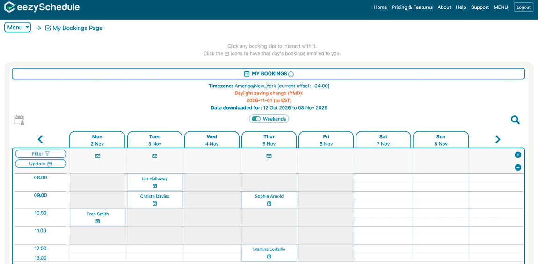Image resolution: width=538 pixels, height=264 pixels.
Task: Open the Help nav item
Action: pyautogui.click(x=461, y=7)
